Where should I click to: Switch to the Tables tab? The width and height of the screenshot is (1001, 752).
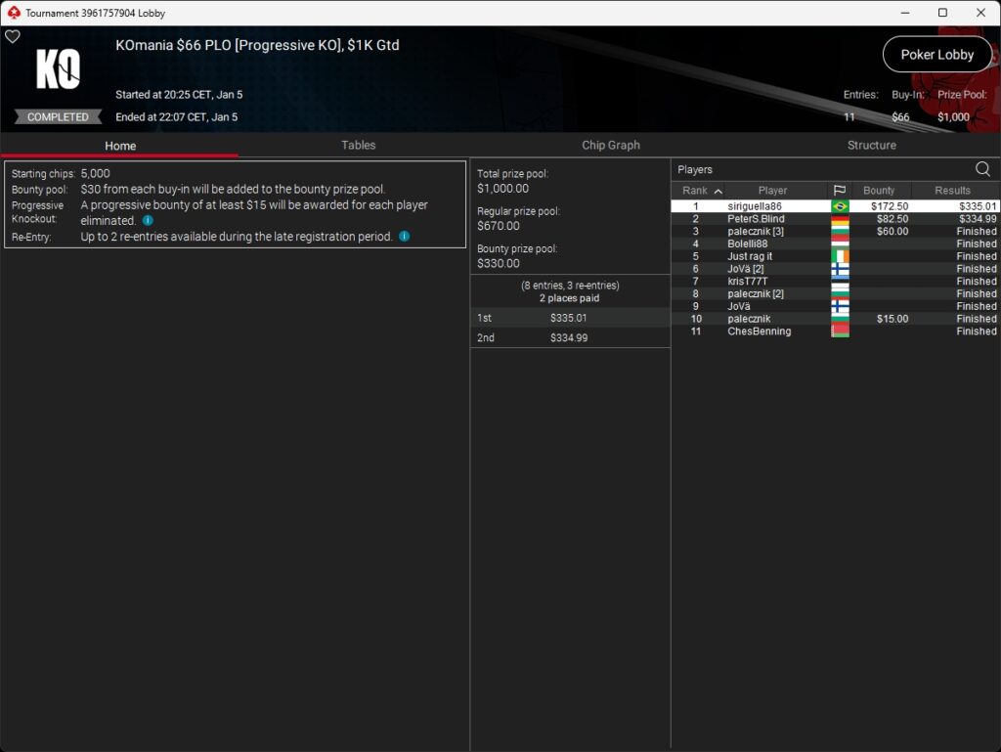tap(358, 145)
